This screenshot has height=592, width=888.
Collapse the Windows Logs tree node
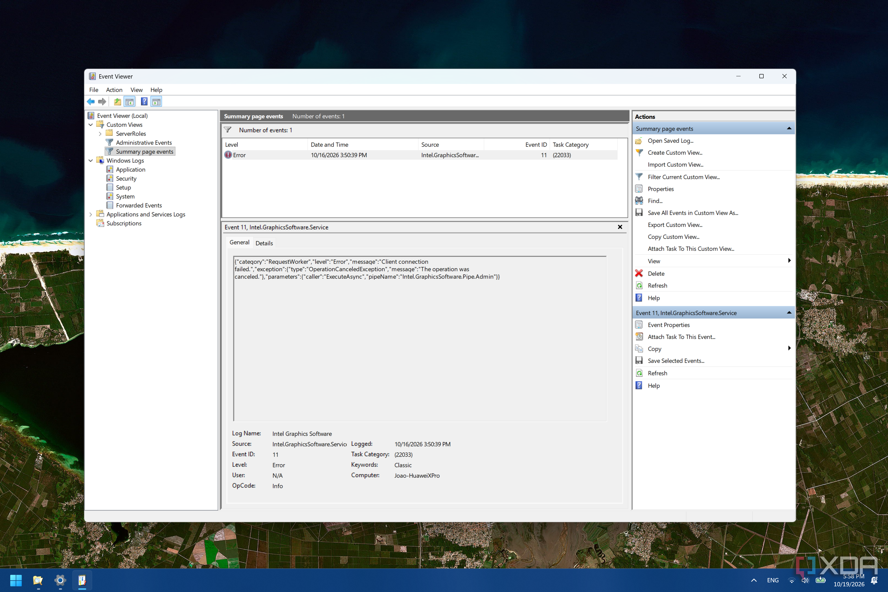coord(91,161)
